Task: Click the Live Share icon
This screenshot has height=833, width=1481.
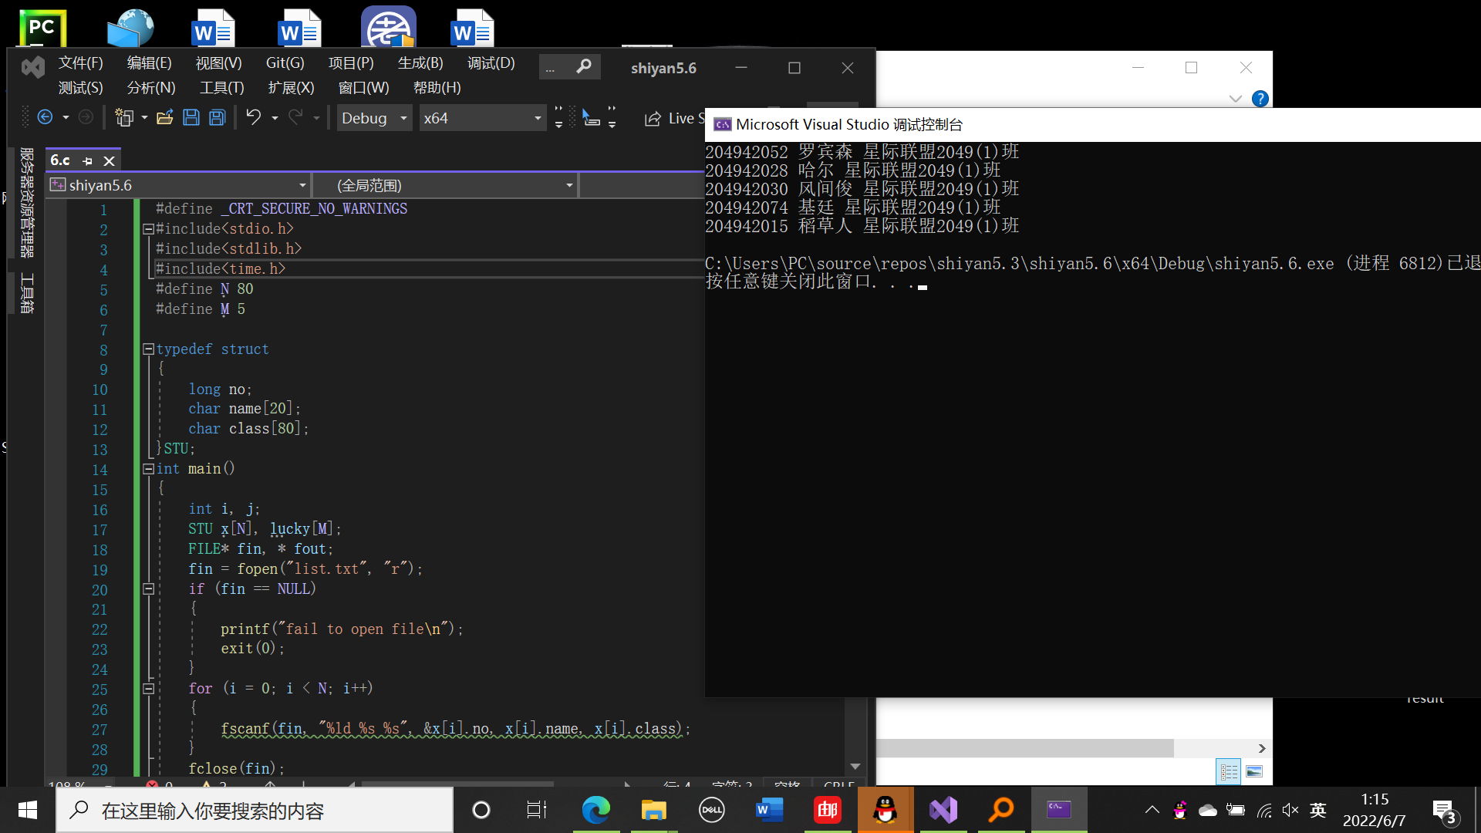Action: pos(653,118)
